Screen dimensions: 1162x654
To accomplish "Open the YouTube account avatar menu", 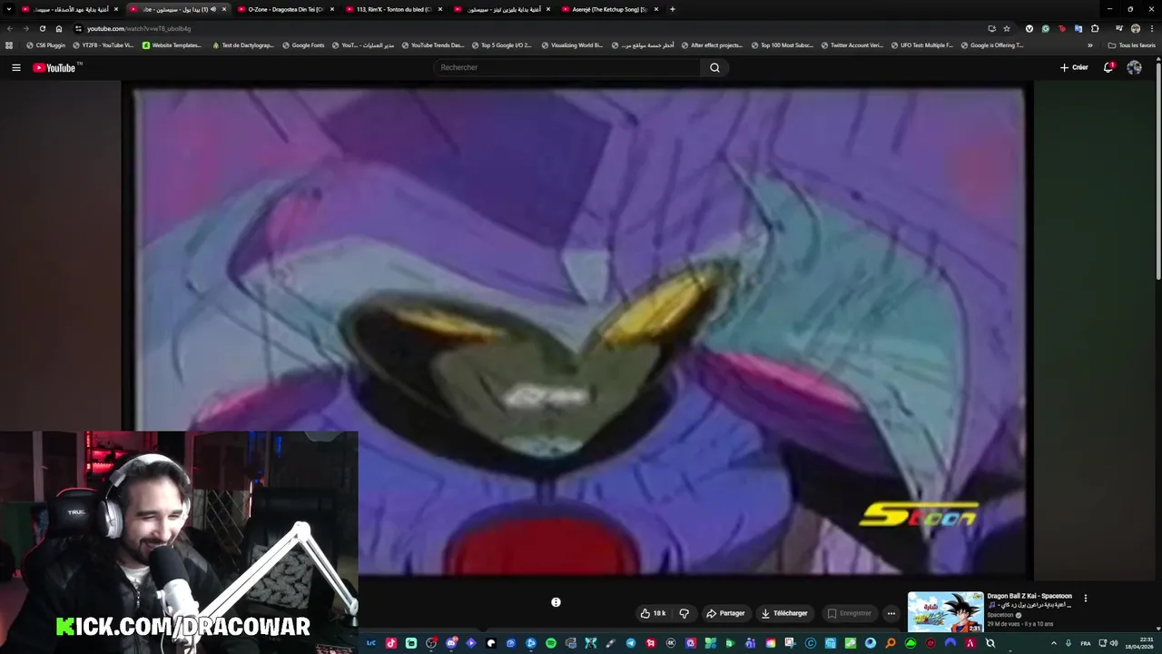I will coord(1134,67).
